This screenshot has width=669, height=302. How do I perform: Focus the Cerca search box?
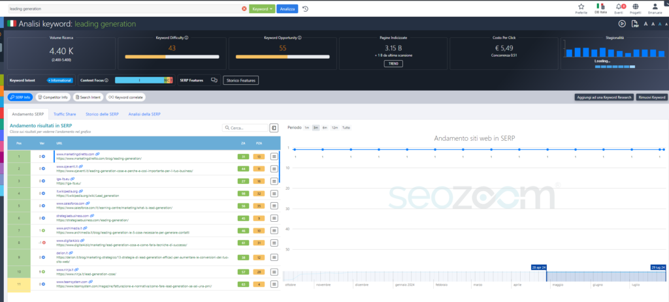pos(246,128)
